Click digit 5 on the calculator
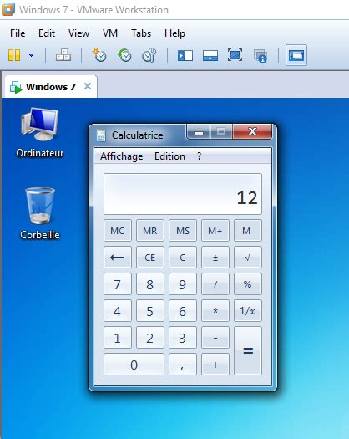The width and height of the screenshot is (349, 439). pos(150,311)
